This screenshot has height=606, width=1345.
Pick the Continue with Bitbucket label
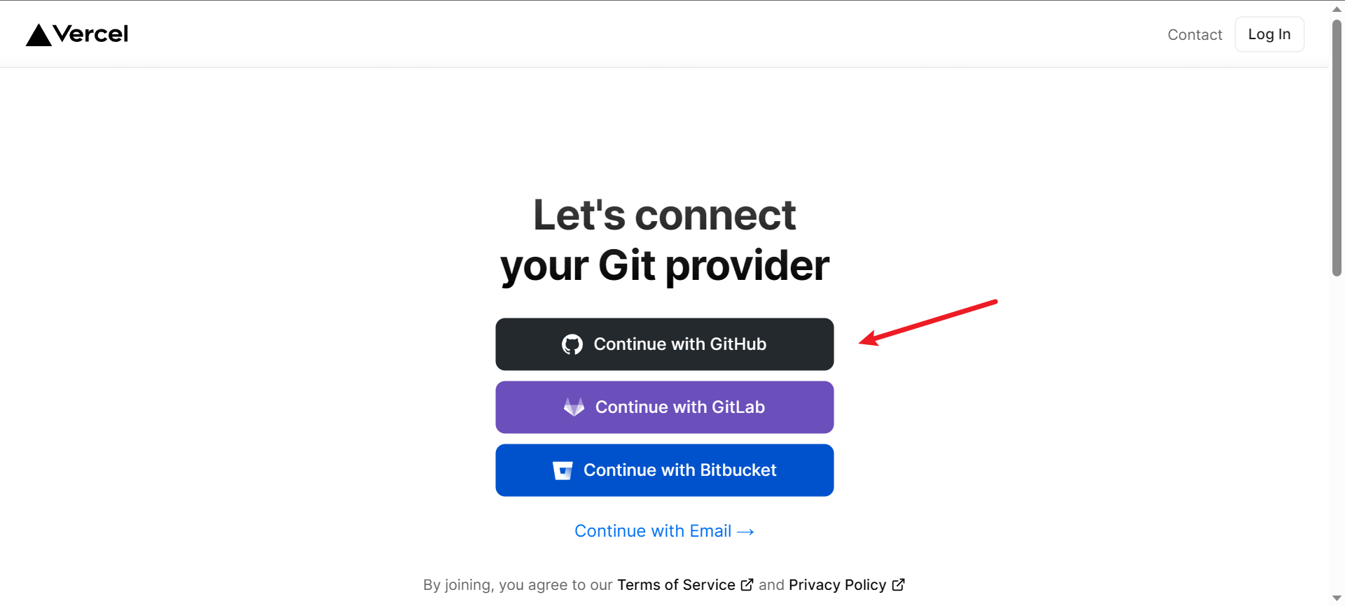tap(680, 470)
